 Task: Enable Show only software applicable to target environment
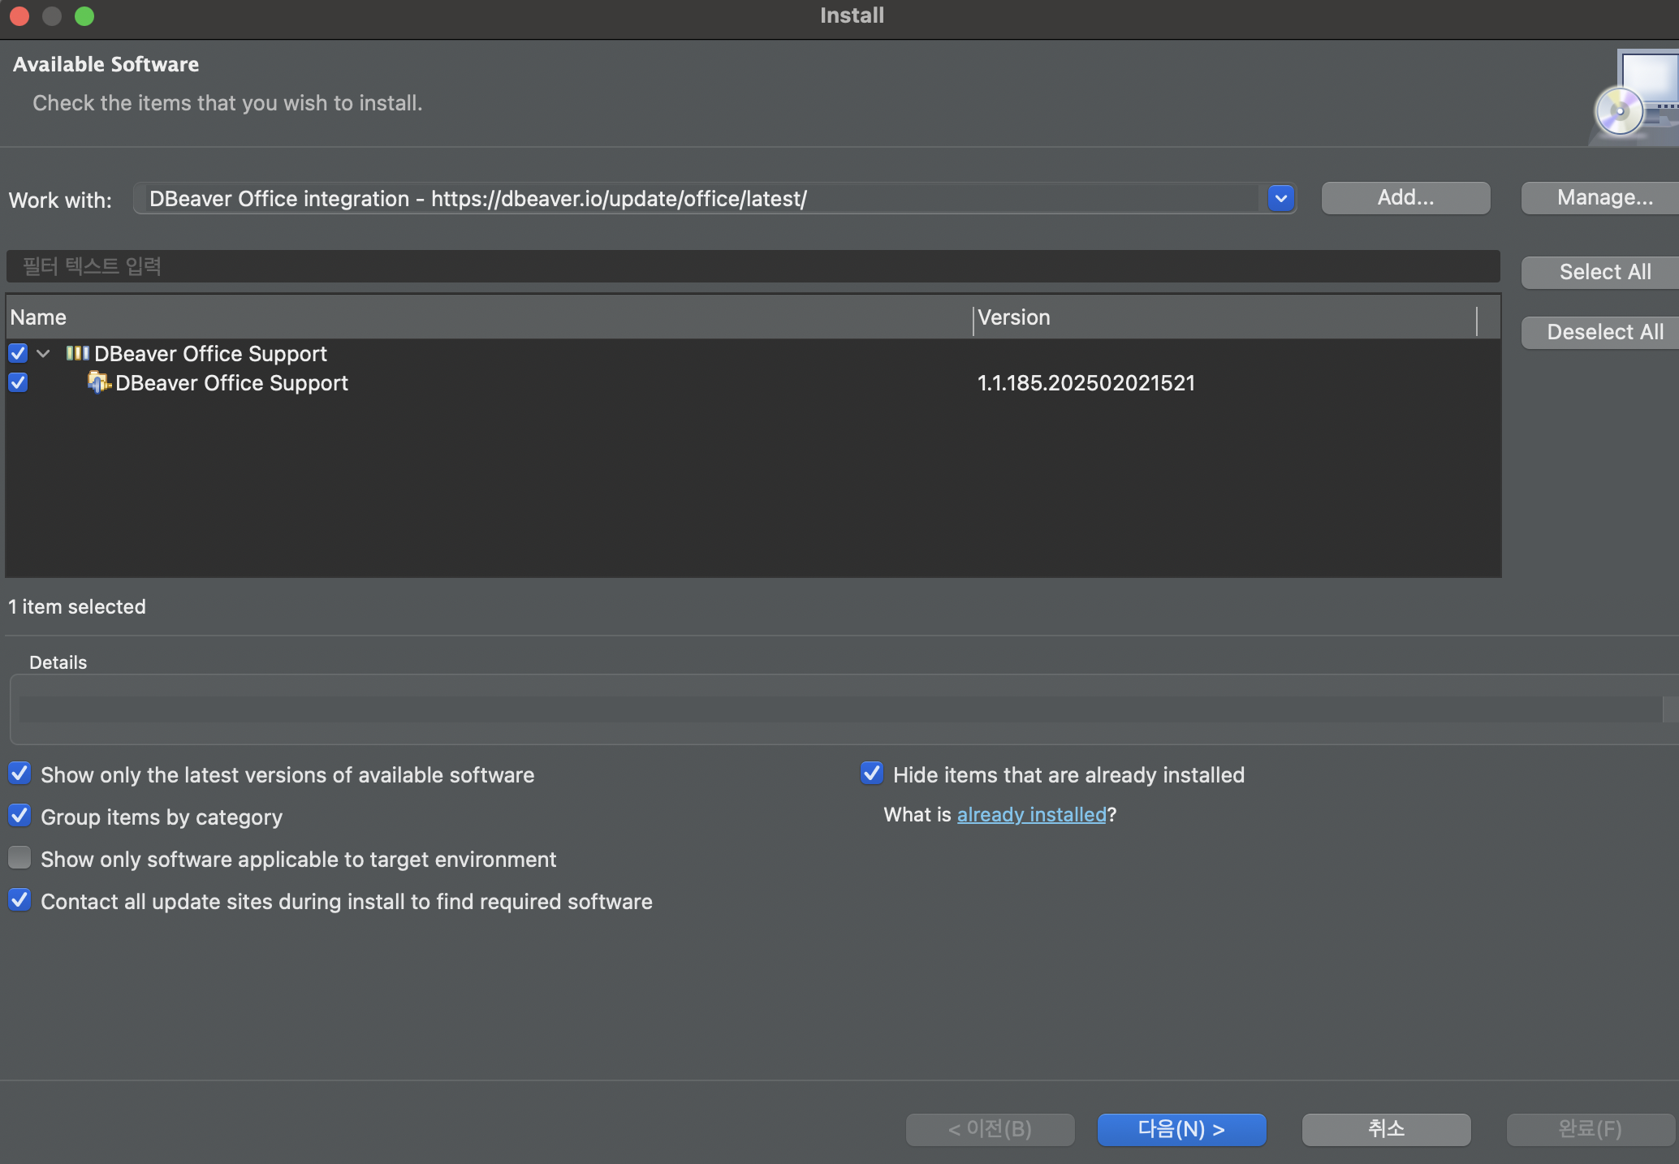click(19, 858)
